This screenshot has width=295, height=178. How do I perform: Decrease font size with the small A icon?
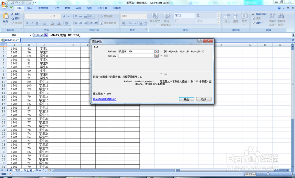69,16
